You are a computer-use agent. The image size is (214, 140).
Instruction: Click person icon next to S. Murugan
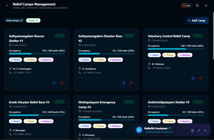point(10,130)
